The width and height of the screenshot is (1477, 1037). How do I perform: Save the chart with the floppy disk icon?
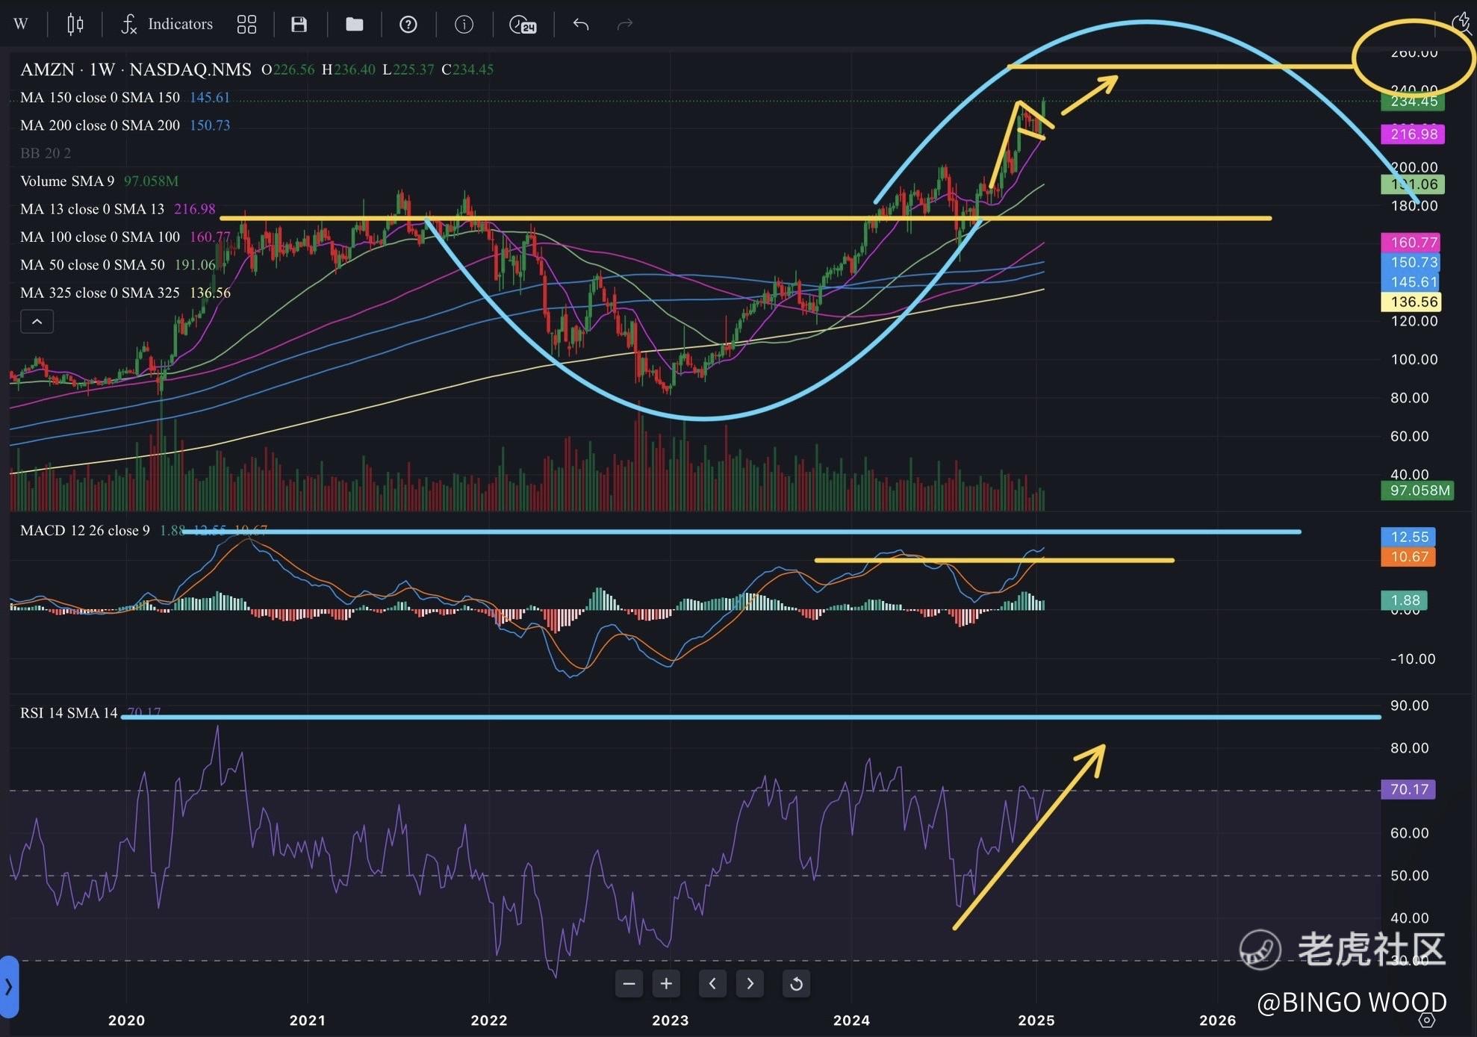click(299, 25)
